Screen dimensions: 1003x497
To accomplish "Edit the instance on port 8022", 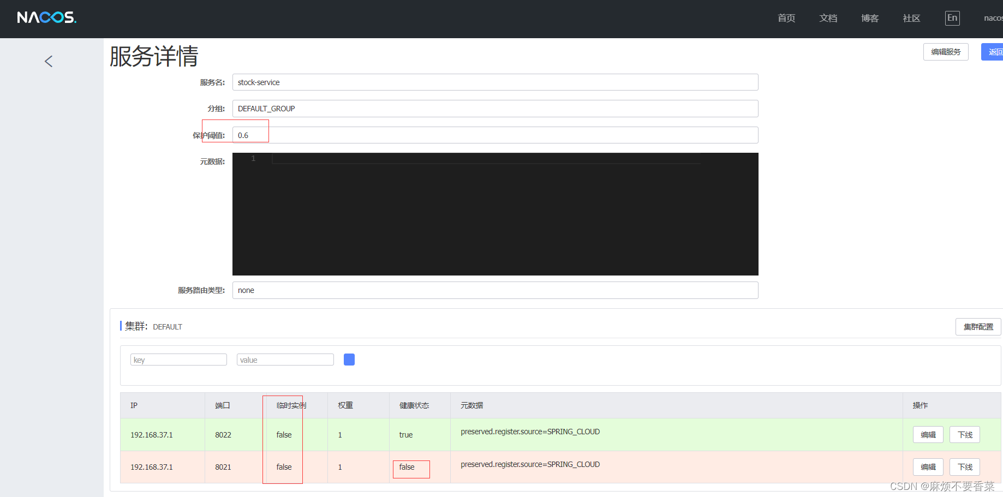I will click(x=928, y=435).
